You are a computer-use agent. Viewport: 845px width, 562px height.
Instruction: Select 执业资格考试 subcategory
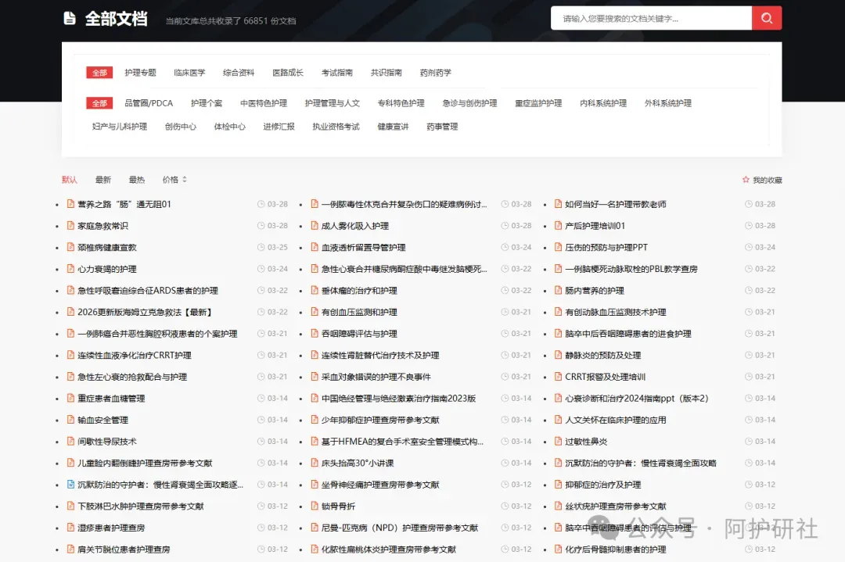(336, 127)
